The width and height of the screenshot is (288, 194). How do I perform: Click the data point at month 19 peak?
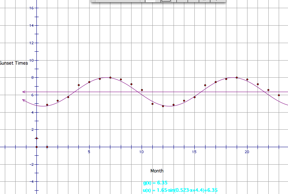237,77
